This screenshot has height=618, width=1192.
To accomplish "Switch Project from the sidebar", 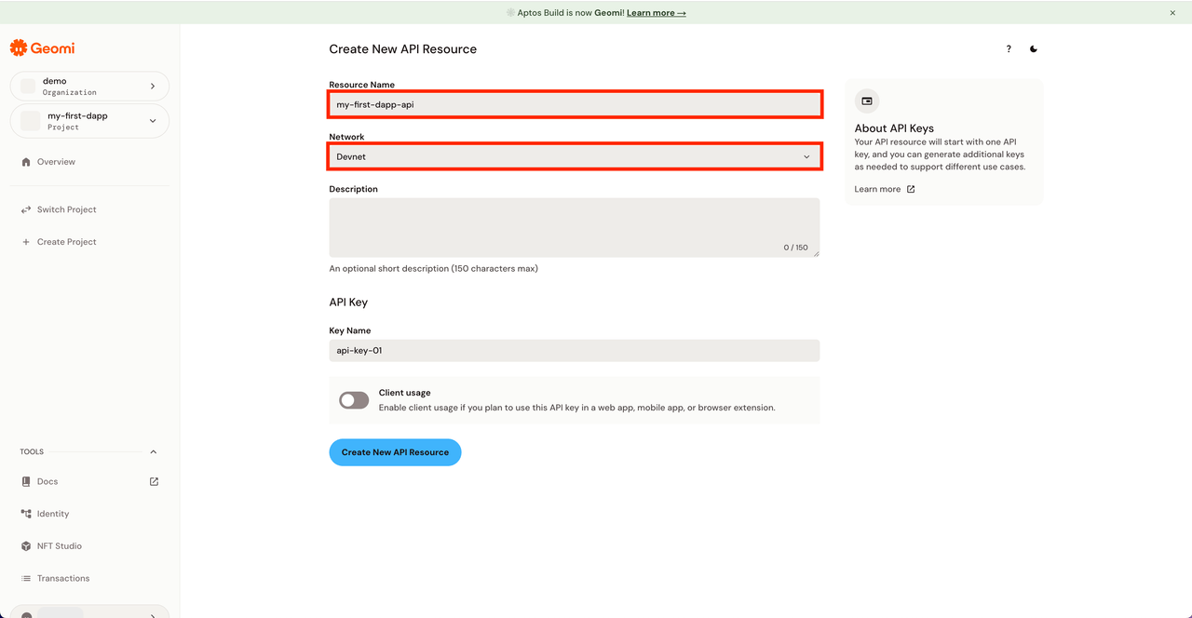I will tap(66, 209).
